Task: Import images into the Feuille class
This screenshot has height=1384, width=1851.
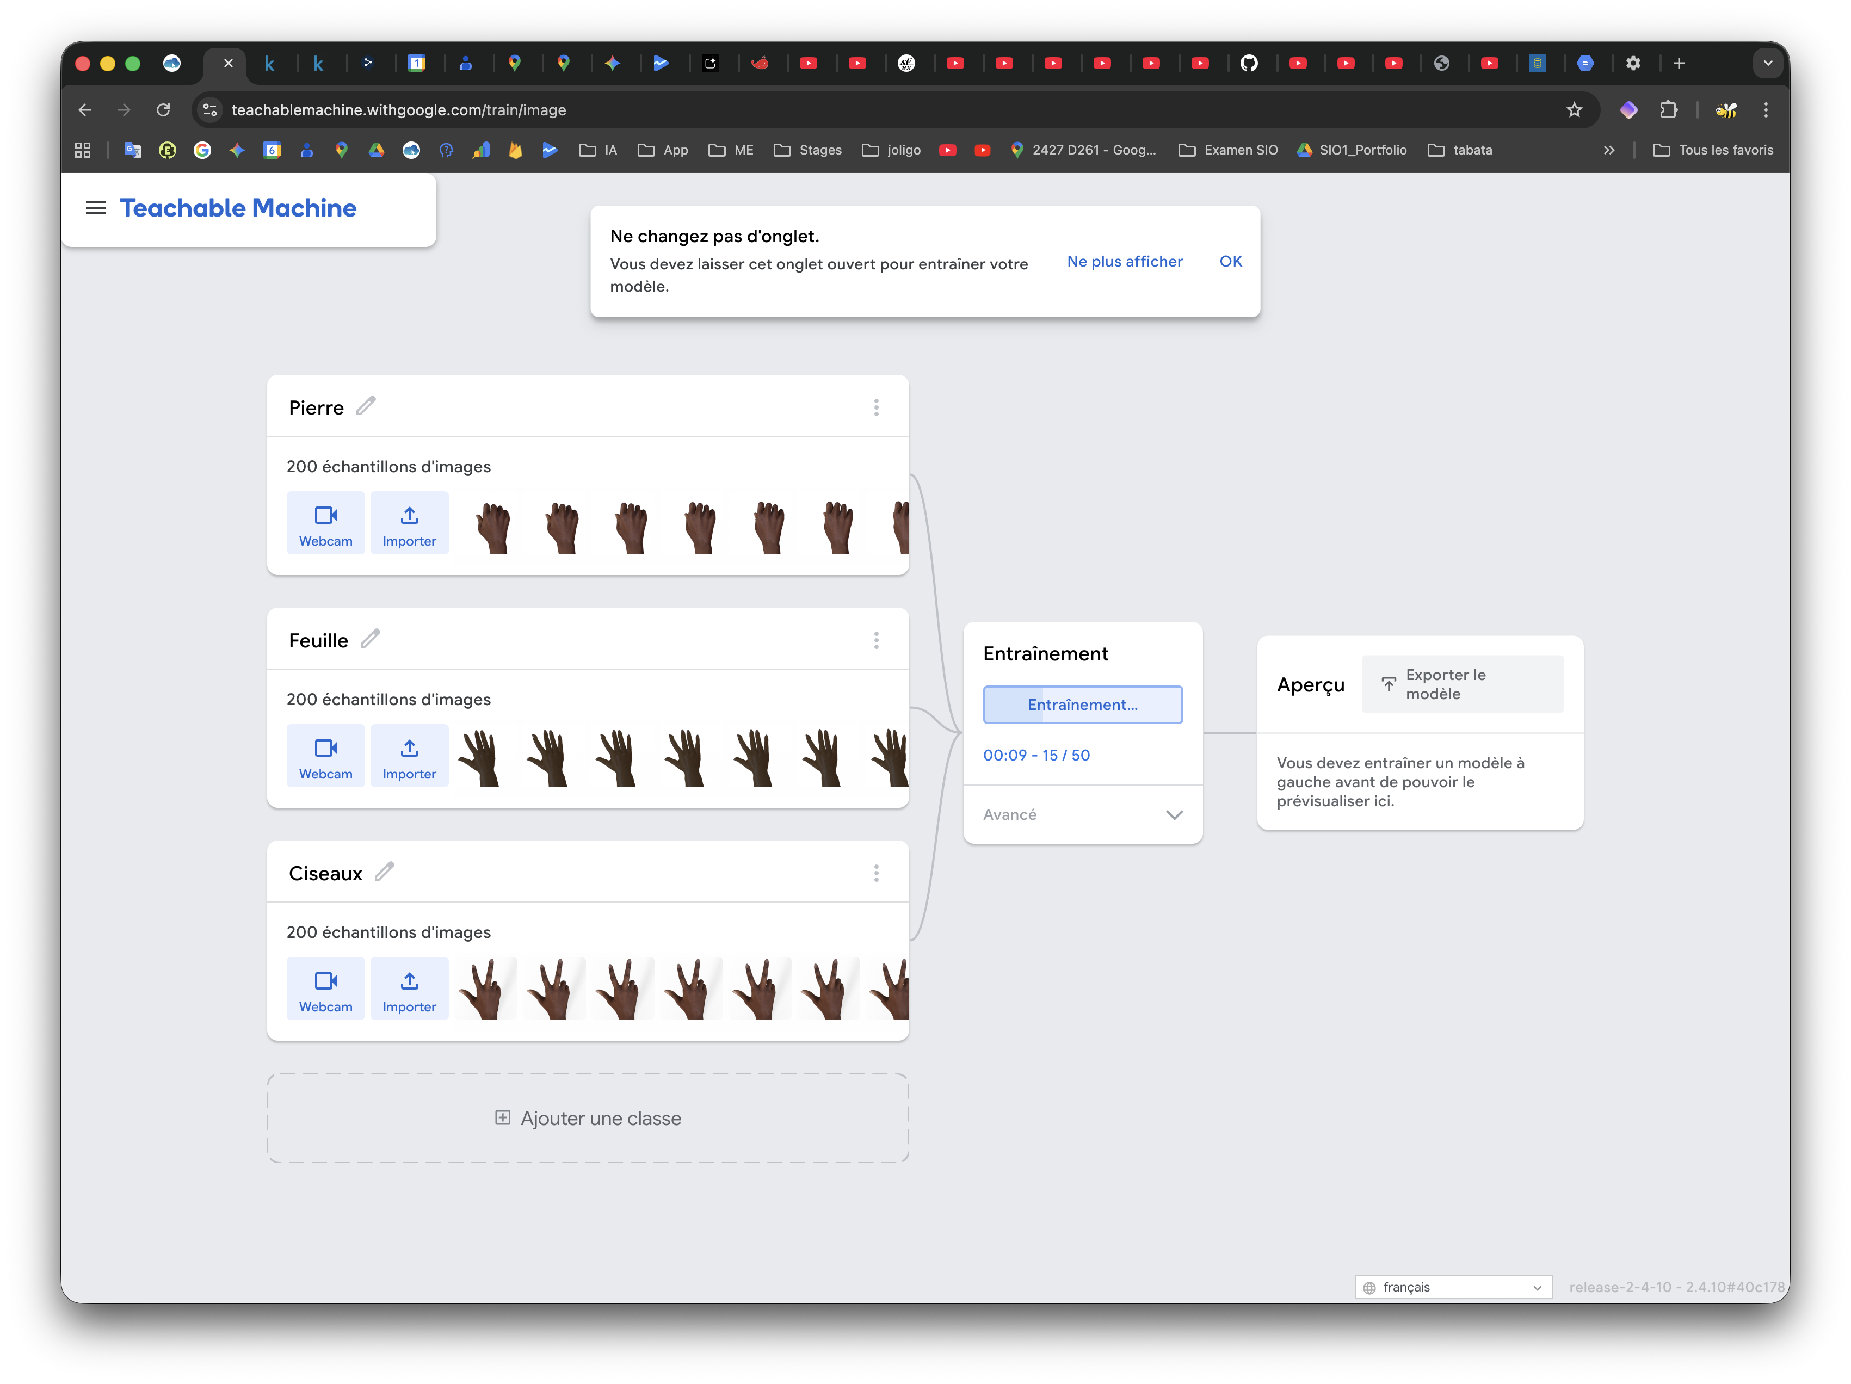Action: click(x=409, y=756)
